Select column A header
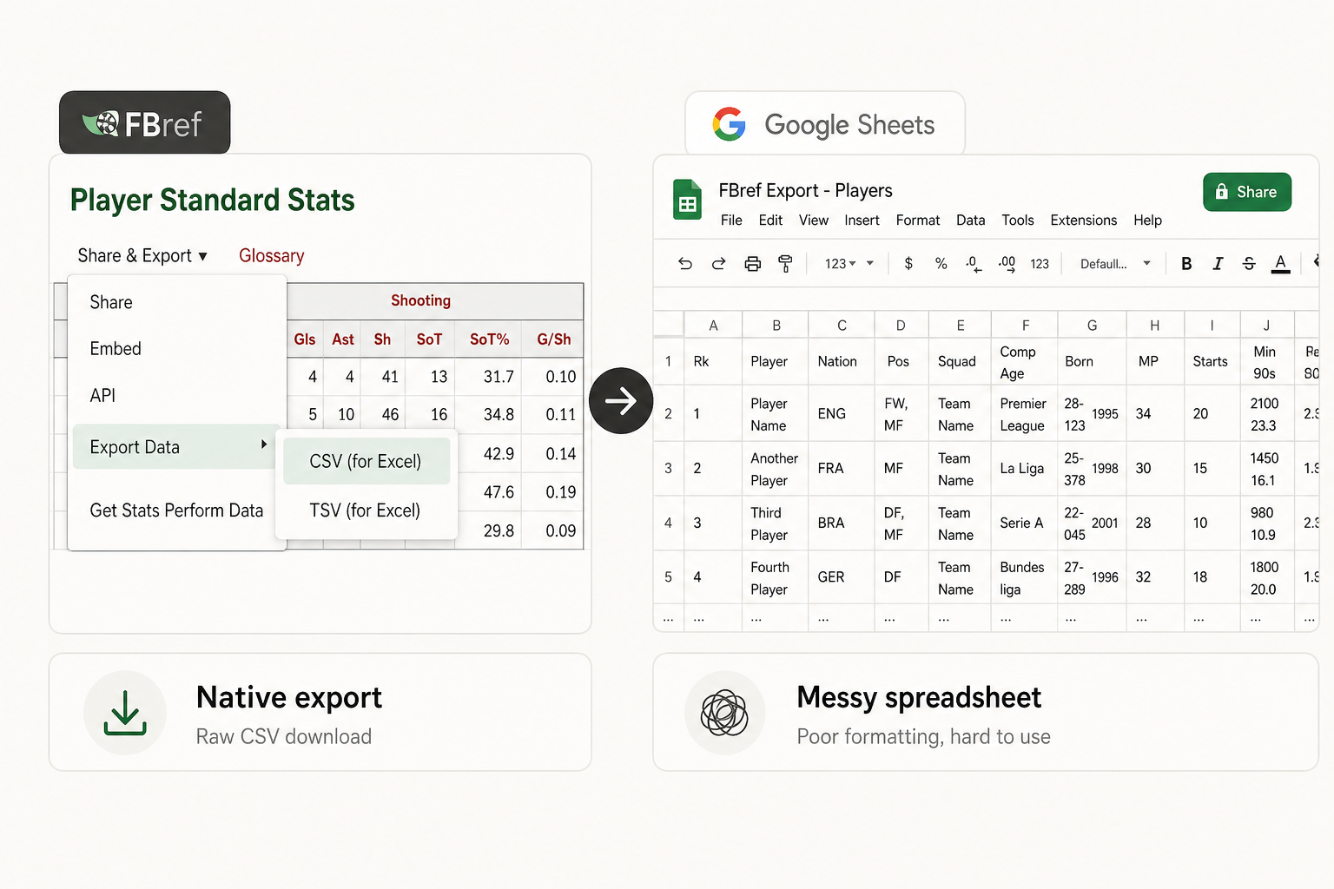 (713, 325)
